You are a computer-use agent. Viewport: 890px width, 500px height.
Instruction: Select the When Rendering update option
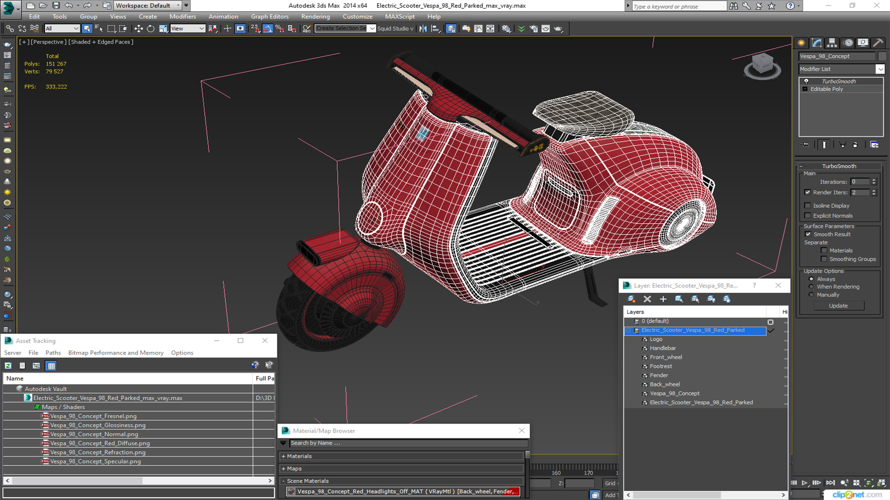pos(811,287)
